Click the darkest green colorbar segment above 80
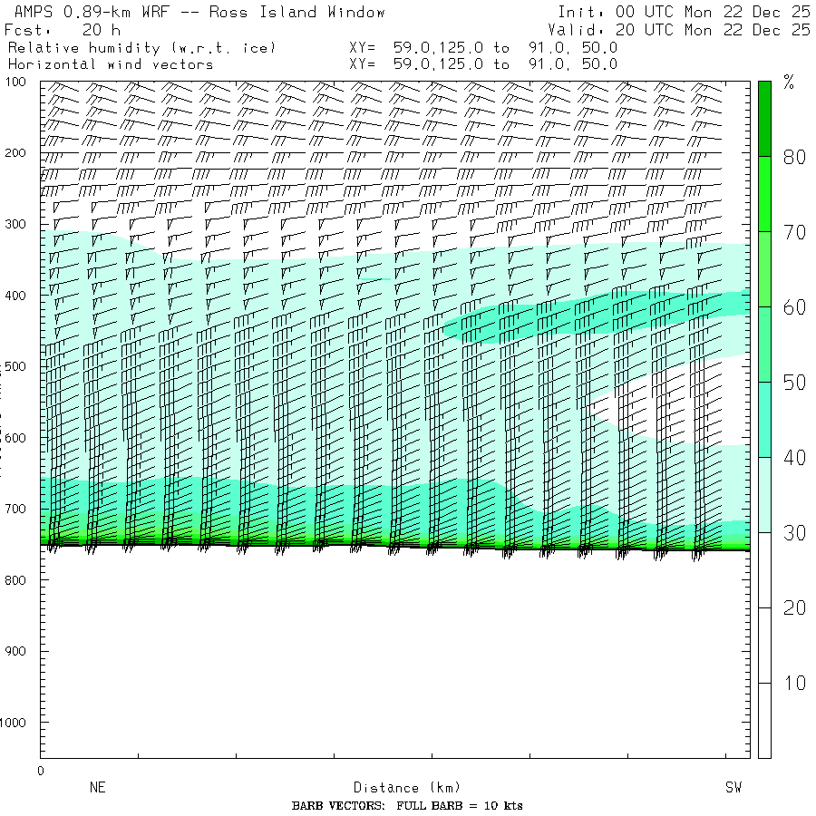The width and height of the screenshot is (816, 816). [x=764, y=119]
